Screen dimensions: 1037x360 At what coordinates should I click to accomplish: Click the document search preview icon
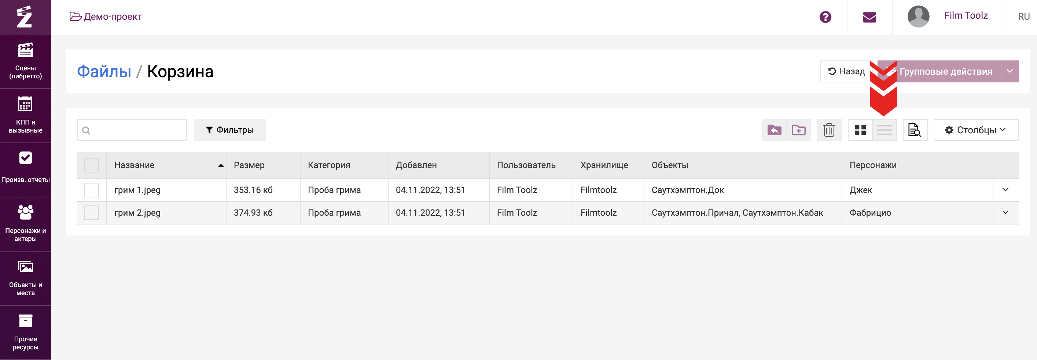pyautogui.click(x=915, y=130)
